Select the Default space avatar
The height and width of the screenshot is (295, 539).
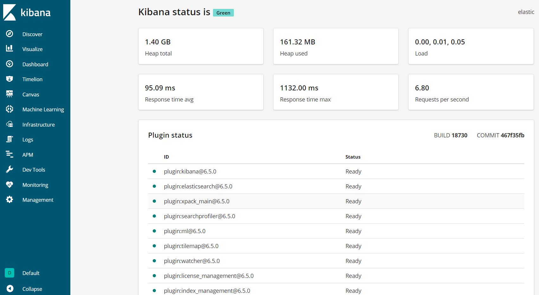10,273
